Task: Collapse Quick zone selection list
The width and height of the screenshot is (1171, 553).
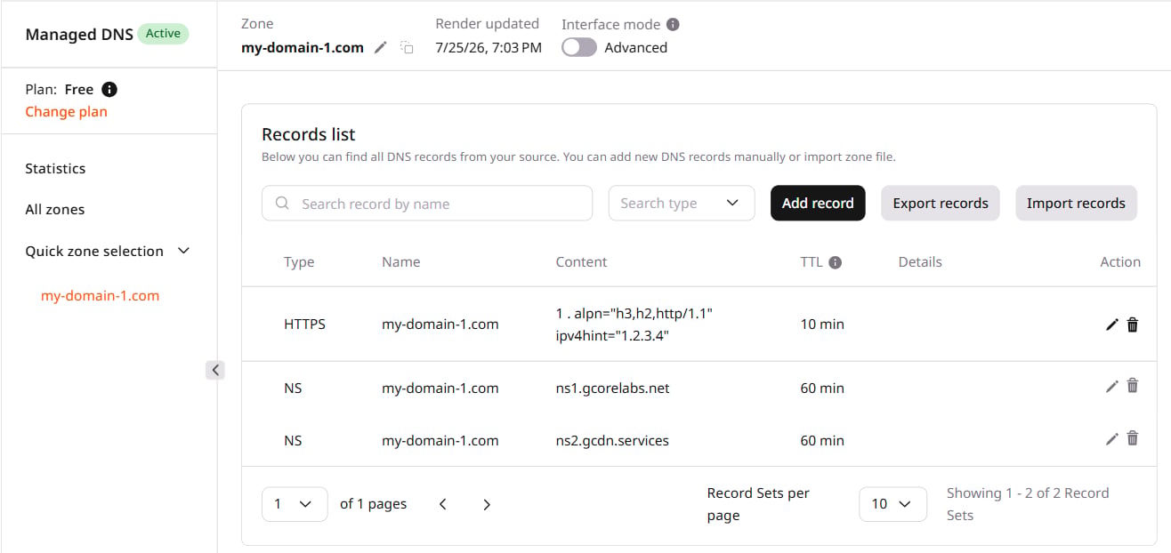Action: (184, 251)
